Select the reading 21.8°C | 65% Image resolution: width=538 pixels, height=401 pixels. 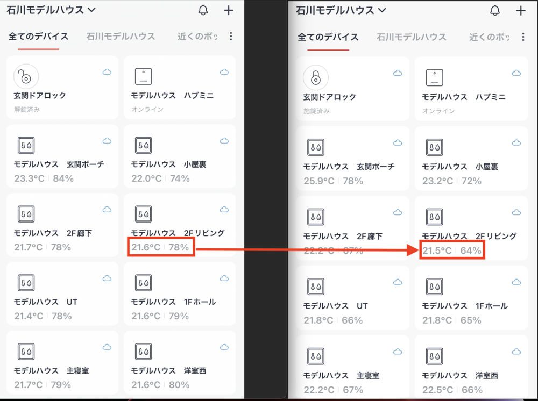coord(452,320)
